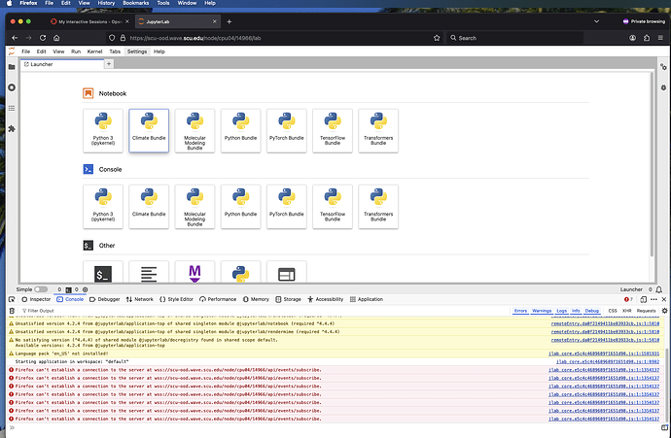The image size is (671, 438).
Task: Click the Firefox Search box
Action: point(514,38)
